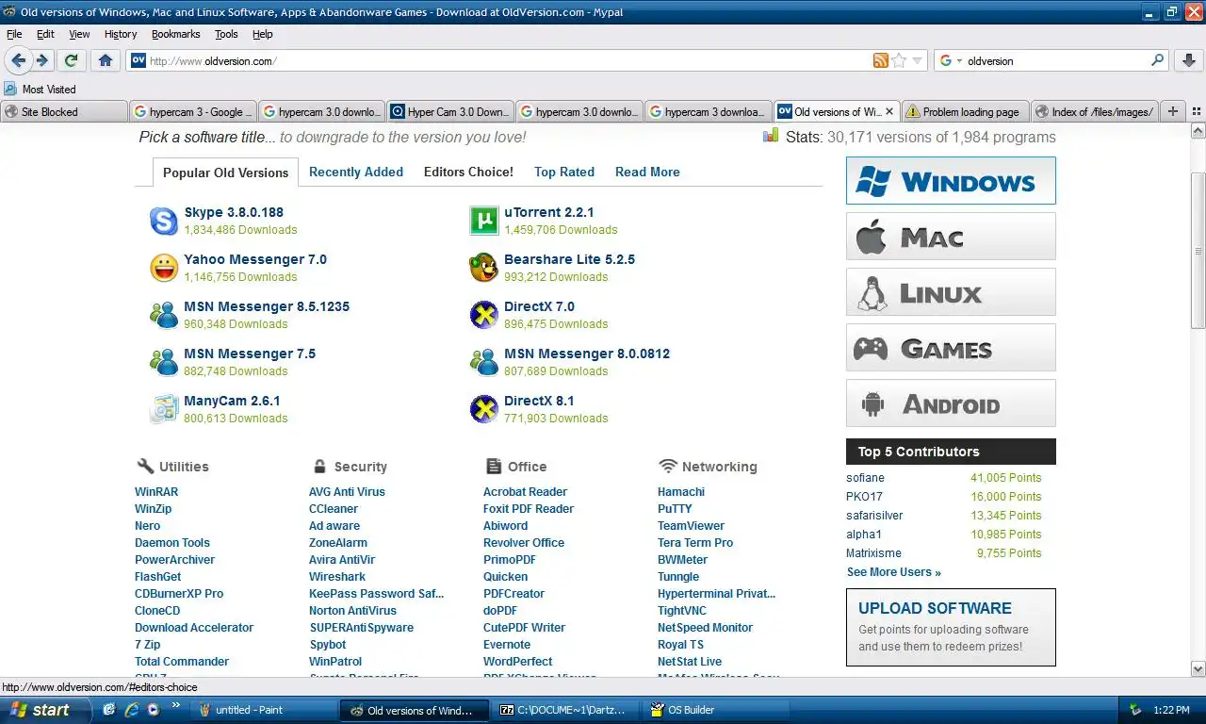Select the Mac platform button

click(951, 236)
